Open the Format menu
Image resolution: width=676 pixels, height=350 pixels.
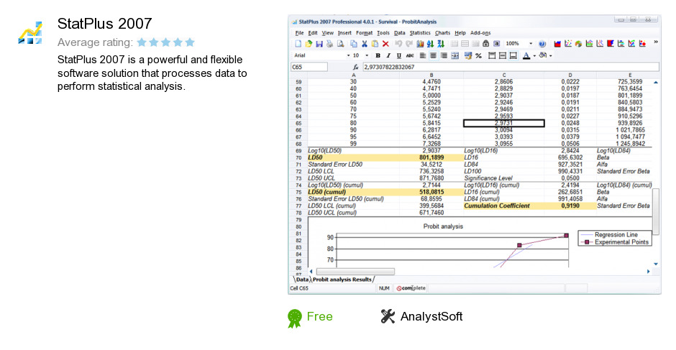365,33
